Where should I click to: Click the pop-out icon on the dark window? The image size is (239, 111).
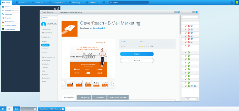point(58,8)
